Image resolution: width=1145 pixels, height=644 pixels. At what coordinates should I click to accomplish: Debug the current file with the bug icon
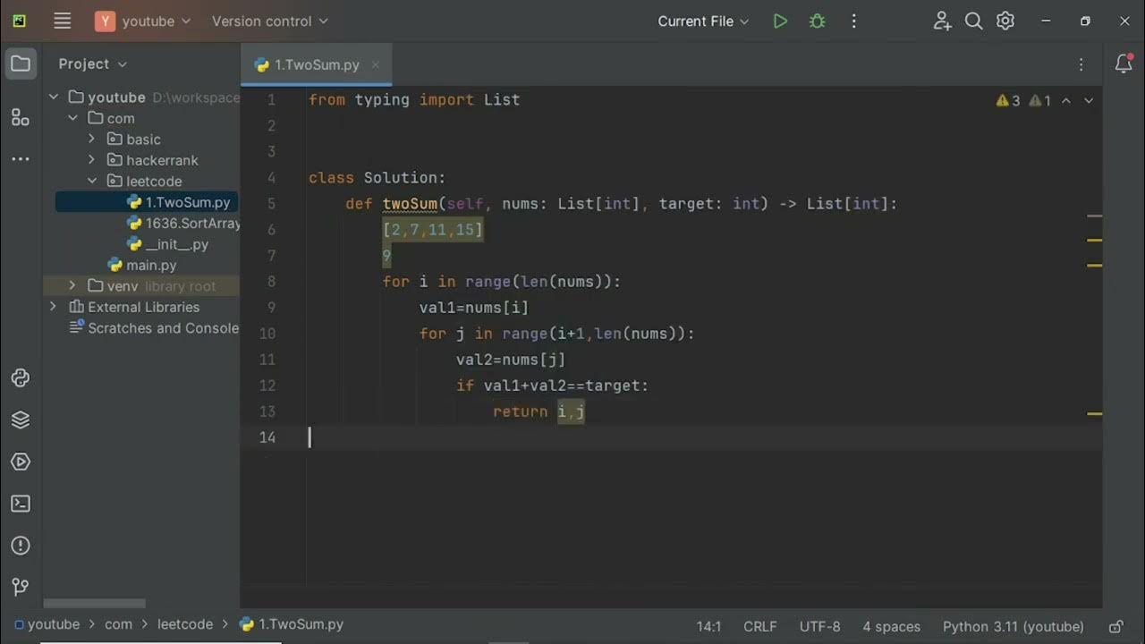[817, 21]
